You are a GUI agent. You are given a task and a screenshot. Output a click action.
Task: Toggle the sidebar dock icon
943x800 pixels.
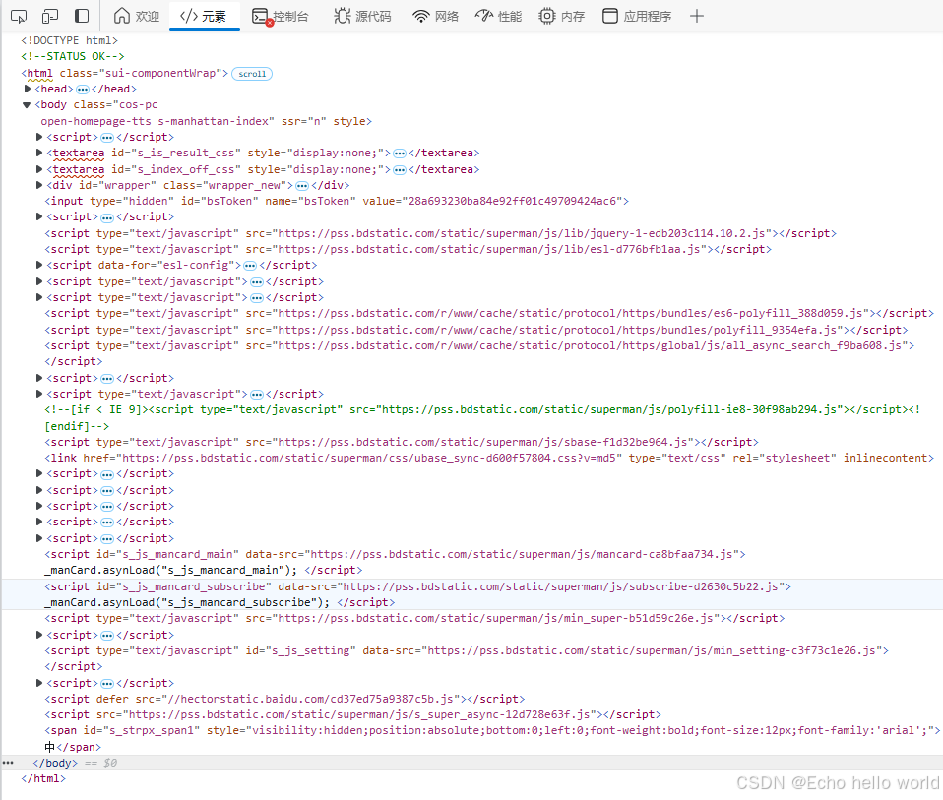[81, 16]
